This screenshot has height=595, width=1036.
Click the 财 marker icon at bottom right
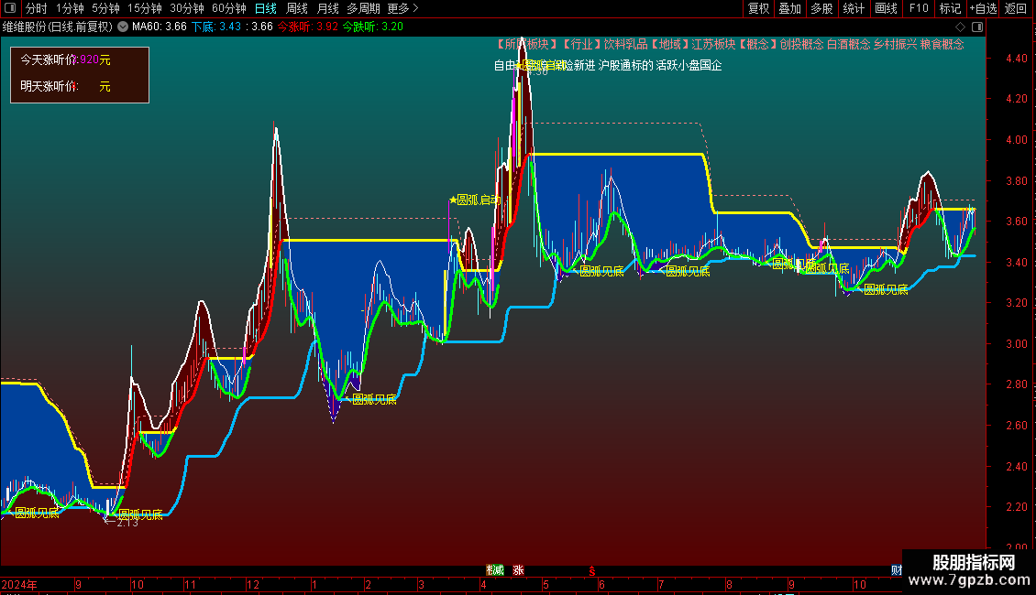(896, 570)
